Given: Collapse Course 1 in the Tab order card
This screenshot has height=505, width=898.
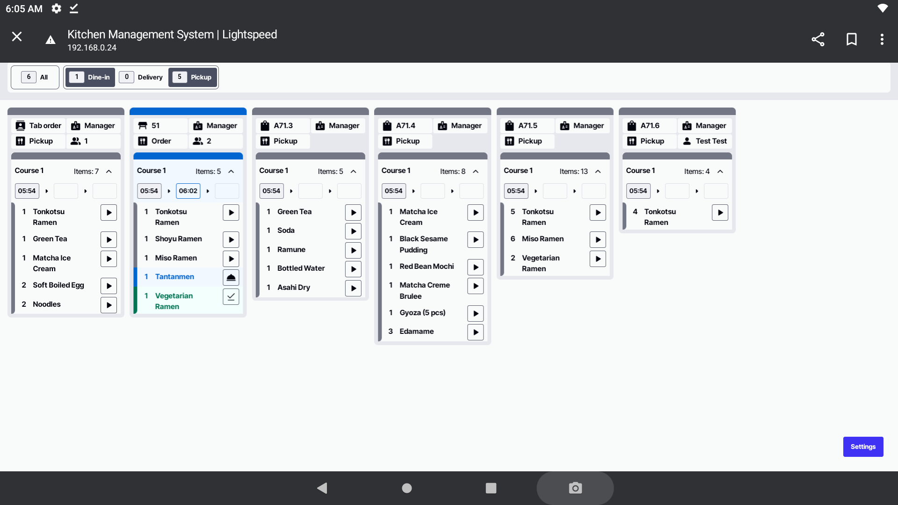Looking at the screenshot, I should [x=109, y=172].
